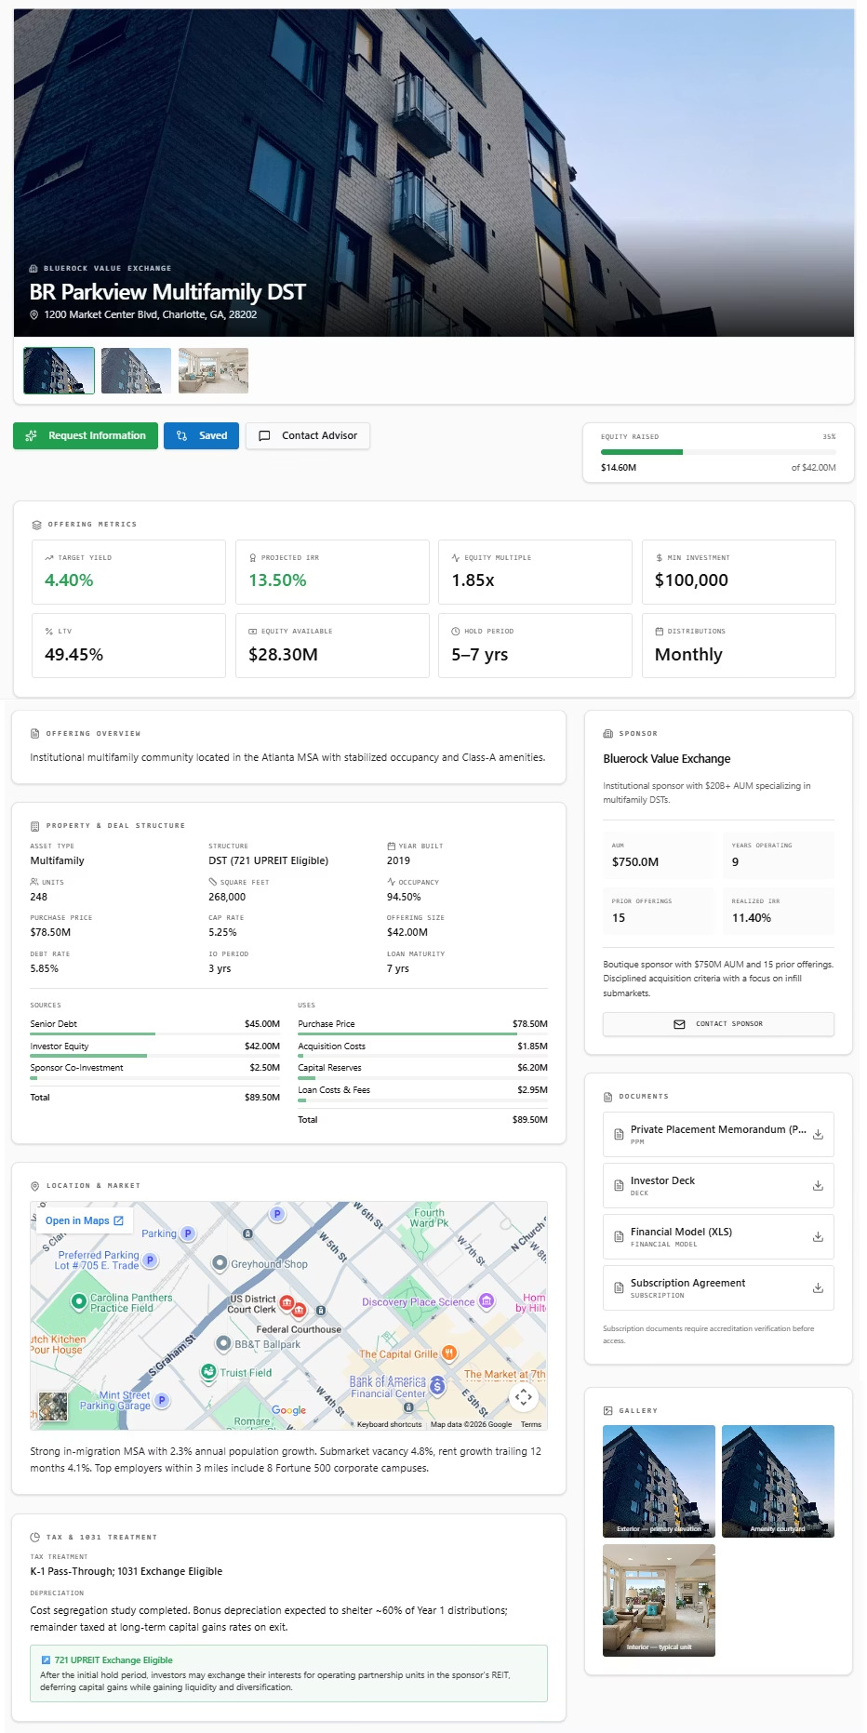Click the Square Feet ruler icon

click(213, 882)
